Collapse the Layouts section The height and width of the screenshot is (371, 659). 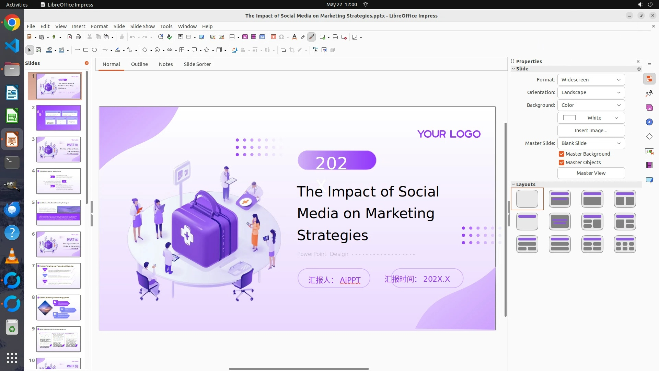tap(514, 184)
